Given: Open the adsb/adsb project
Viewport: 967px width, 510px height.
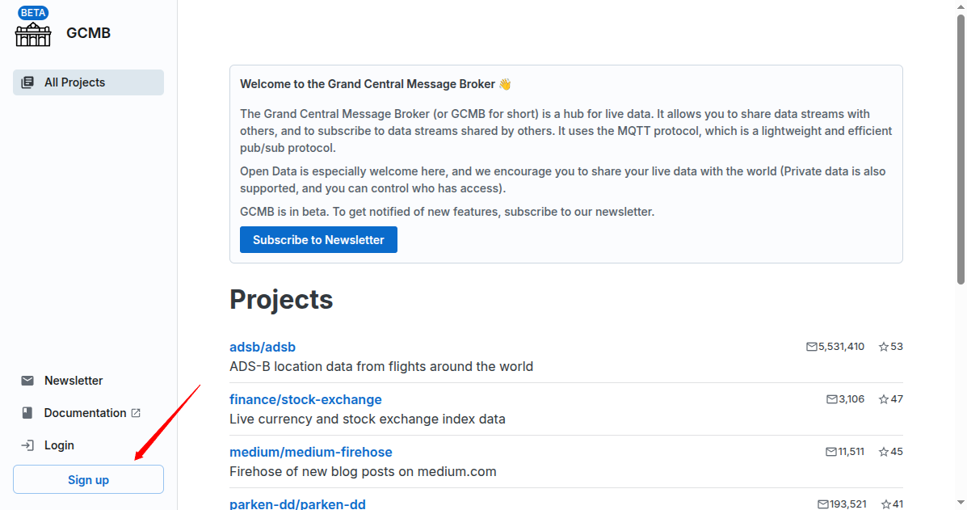Looking at the screenshot, I should coord(262,348).
